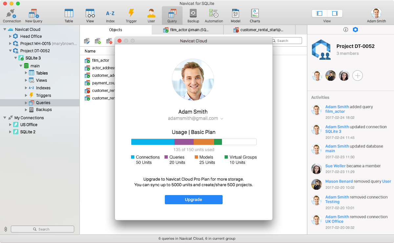Select payment_cou query in object list
The width and height of the screenshot is (394, 243).
tap(100, 83)
